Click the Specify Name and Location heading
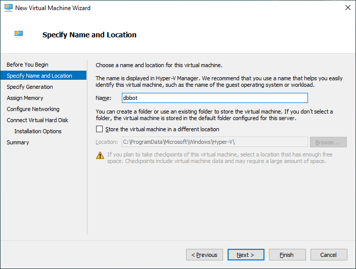Screen dimensions: 356x269 (x=89, y=35)
